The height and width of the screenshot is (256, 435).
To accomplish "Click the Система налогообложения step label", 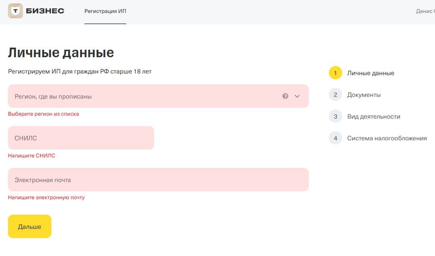I will 387,138.
